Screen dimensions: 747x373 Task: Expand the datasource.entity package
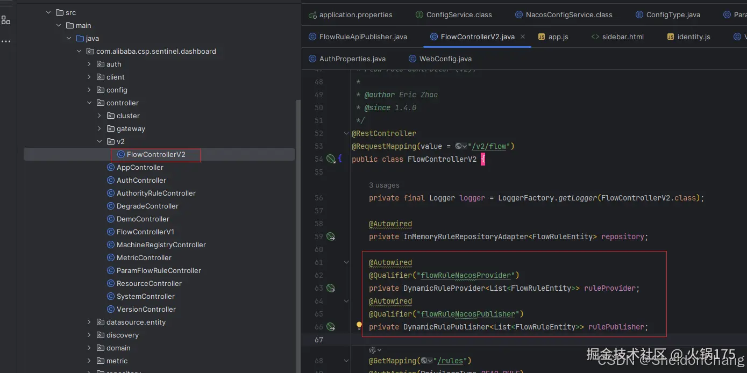(x=89, y=322)
